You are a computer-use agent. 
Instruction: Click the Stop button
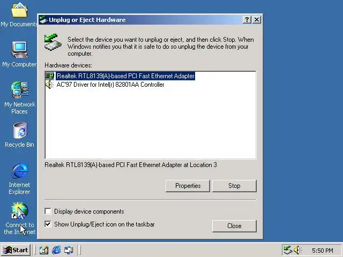click(x=234, y=186)
